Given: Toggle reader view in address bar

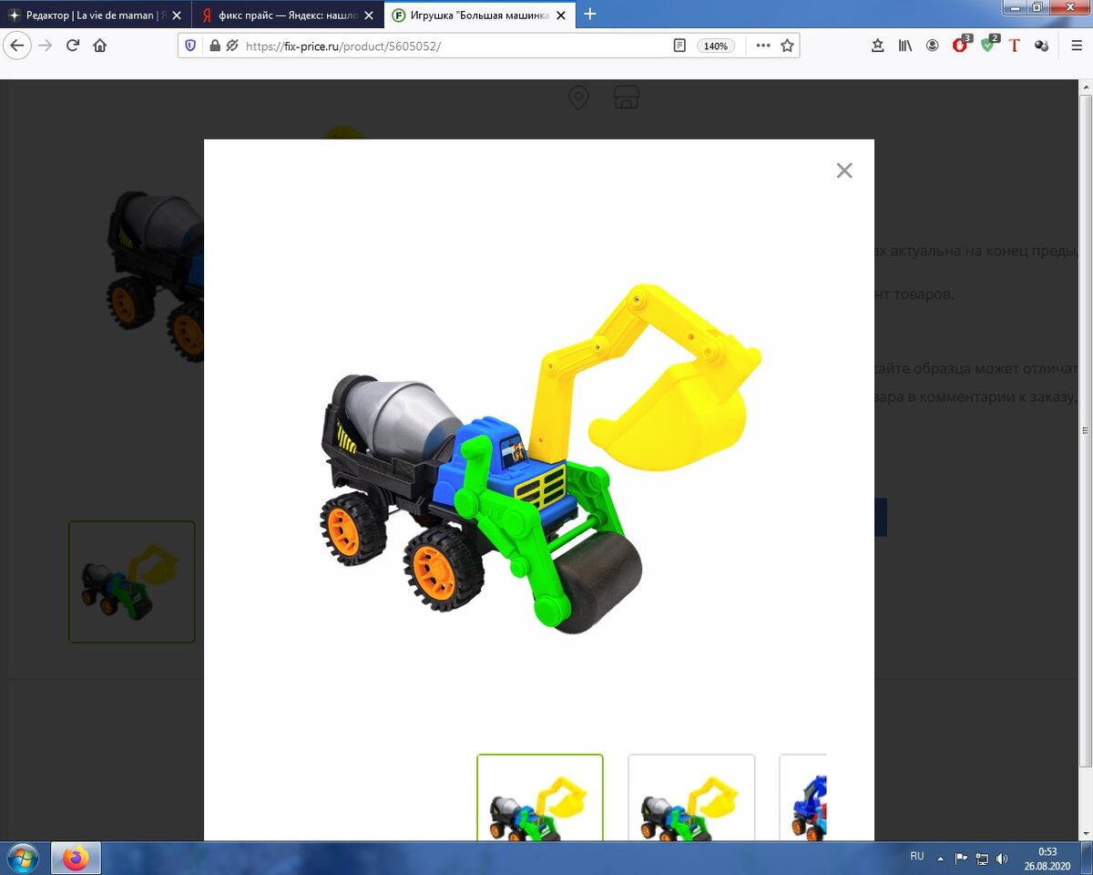Looking at the screenshot, I should [679, 46].
